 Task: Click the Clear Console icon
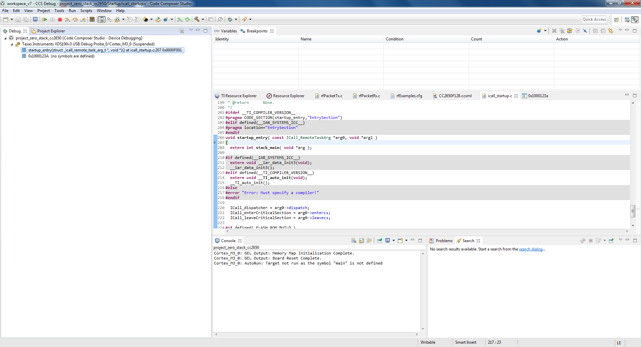pos(354,240)
